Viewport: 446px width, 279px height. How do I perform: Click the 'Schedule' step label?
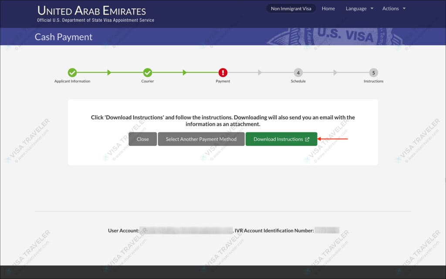coord(298,81)
